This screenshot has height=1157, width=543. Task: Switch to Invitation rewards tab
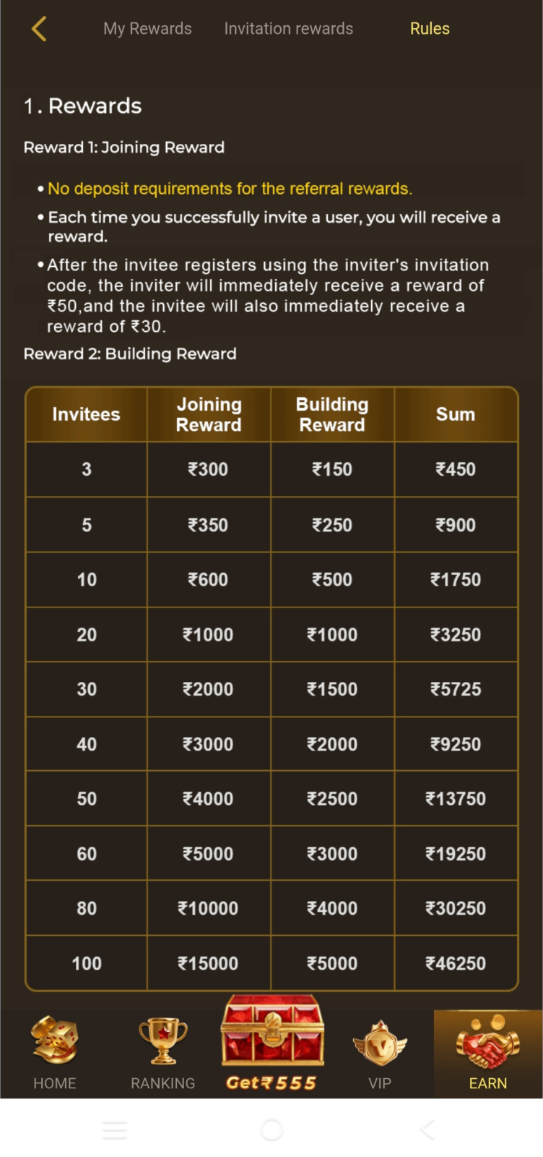288,29
